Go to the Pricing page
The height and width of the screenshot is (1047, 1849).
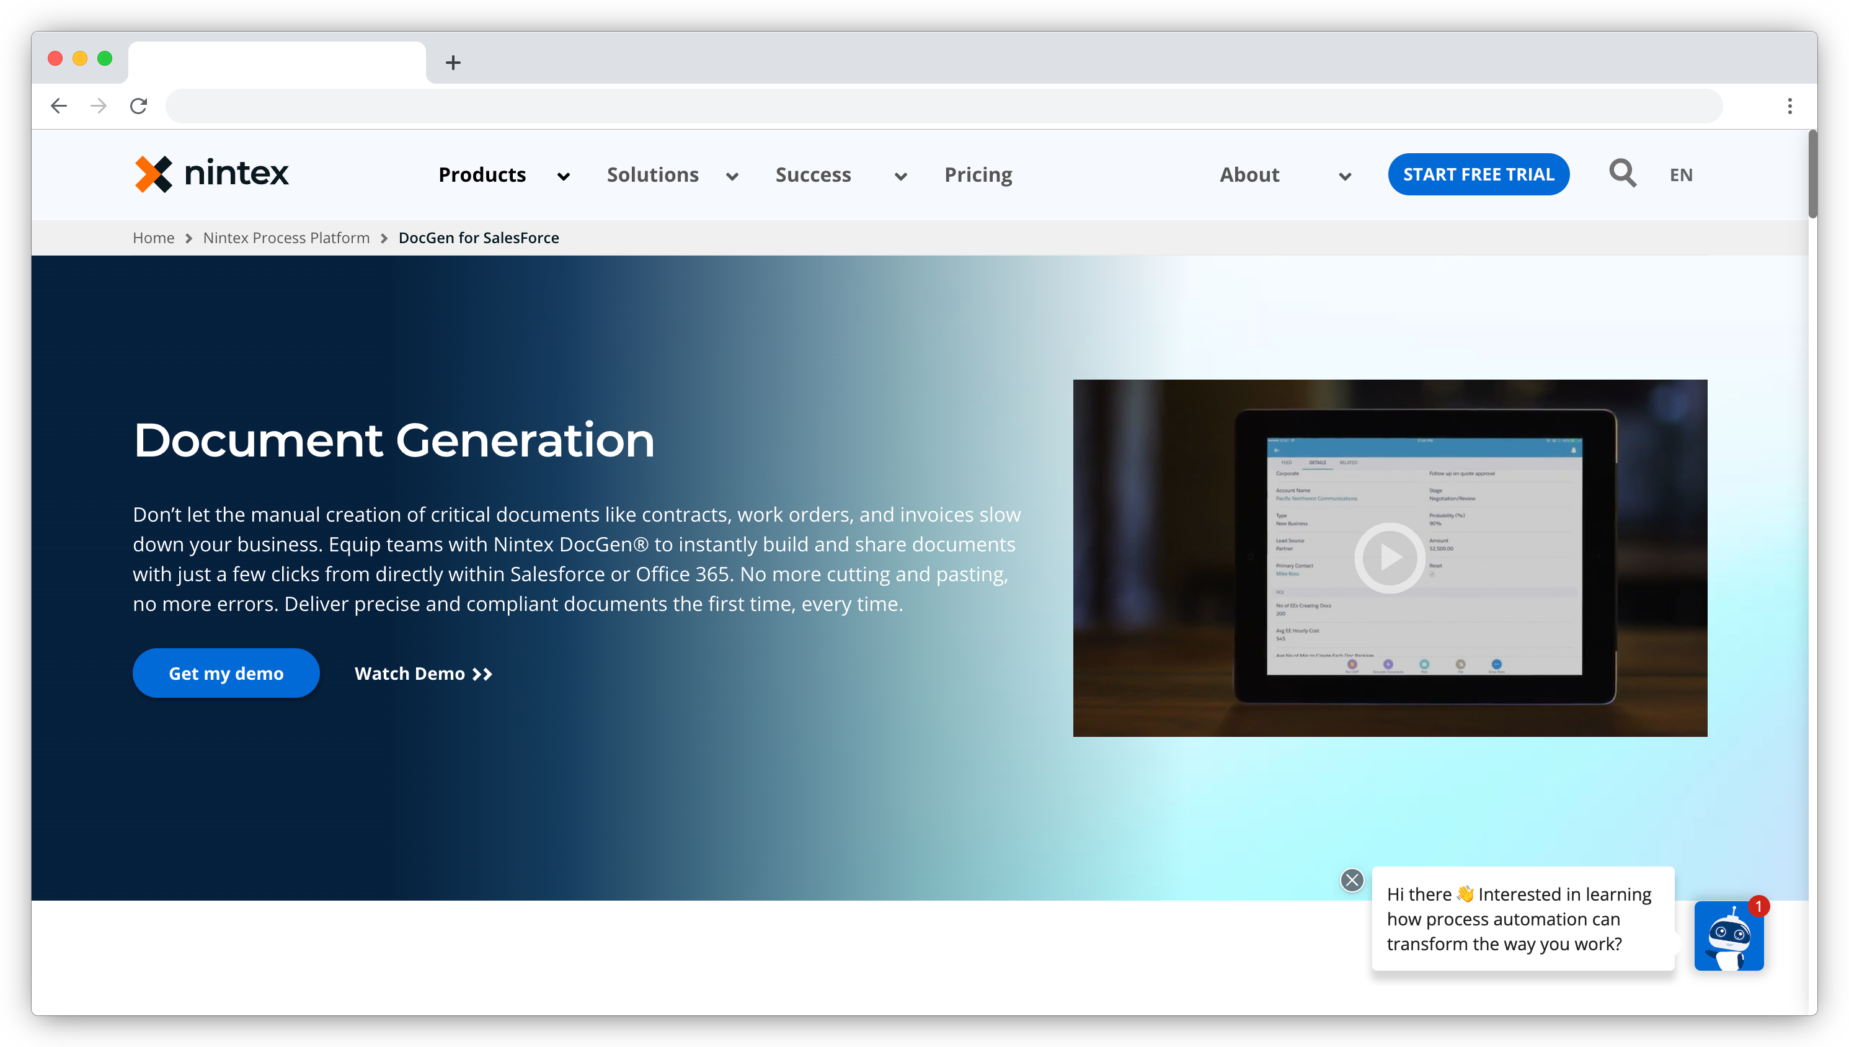click(978, 175)
